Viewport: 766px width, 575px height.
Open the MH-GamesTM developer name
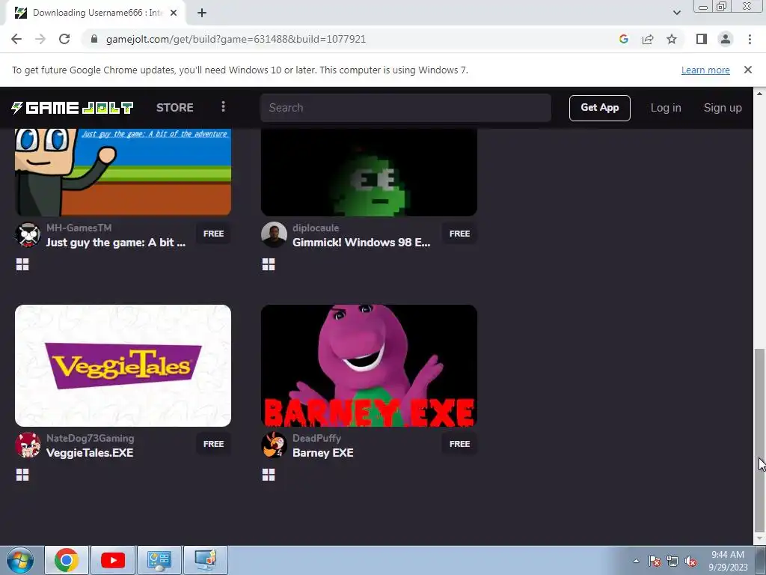(79, 228)
